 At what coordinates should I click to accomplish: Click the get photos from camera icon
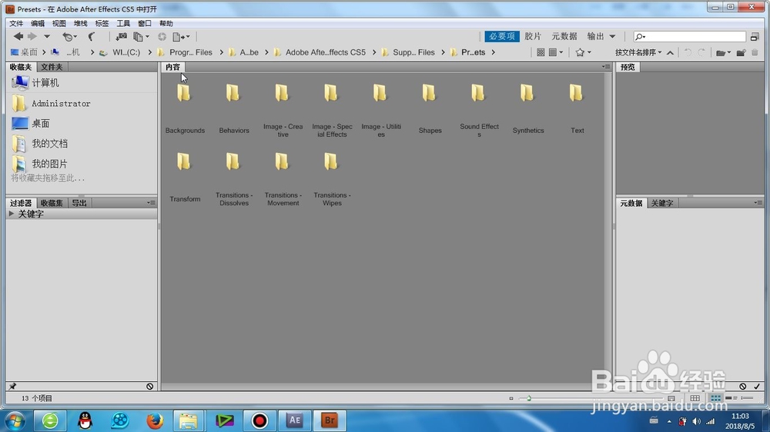[x=121, y=36]
